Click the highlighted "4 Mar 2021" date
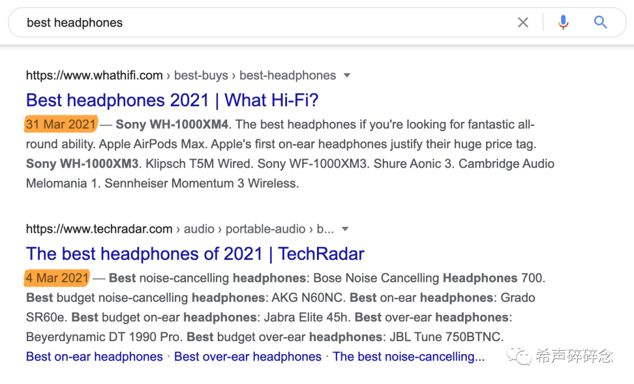This screenshot has width=634, height=384. point(57,278)
